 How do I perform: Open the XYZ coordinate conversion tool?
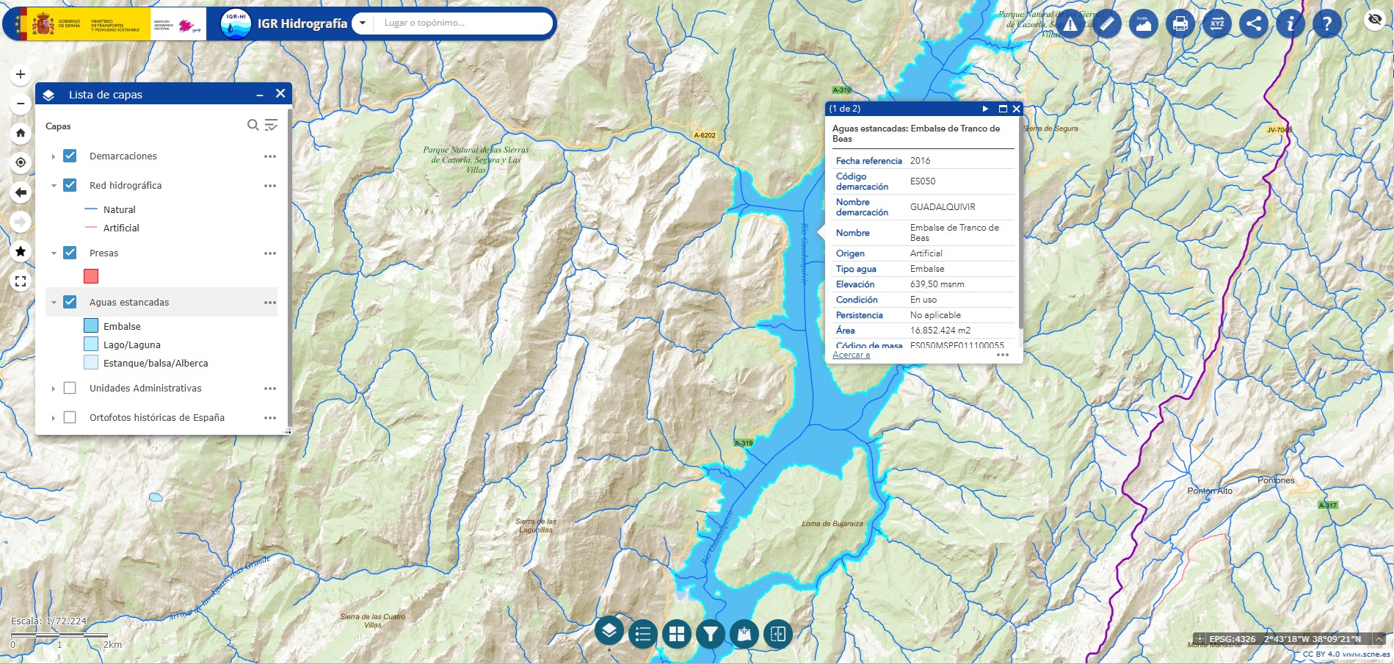[x=1216, y=24]
